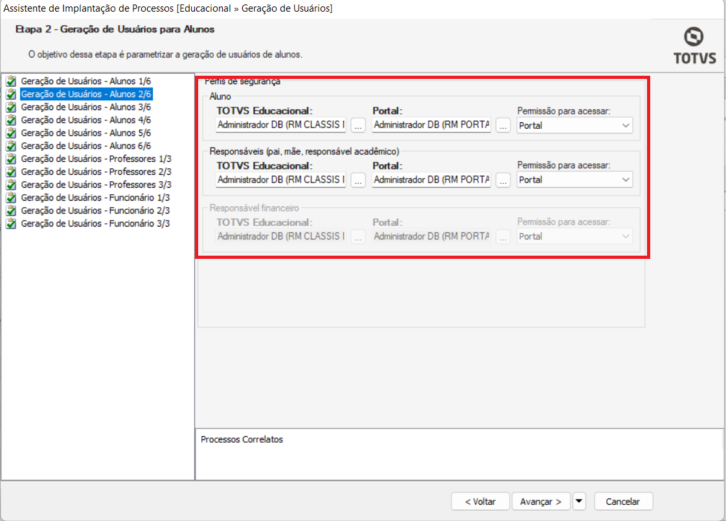Click Responsável financeiro Portal field
The image size is (726, 521).
(431, 236)
